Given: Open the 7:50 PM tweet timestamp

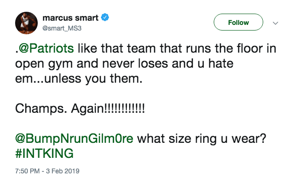Looking at the screenshot, I should point(27,171).
